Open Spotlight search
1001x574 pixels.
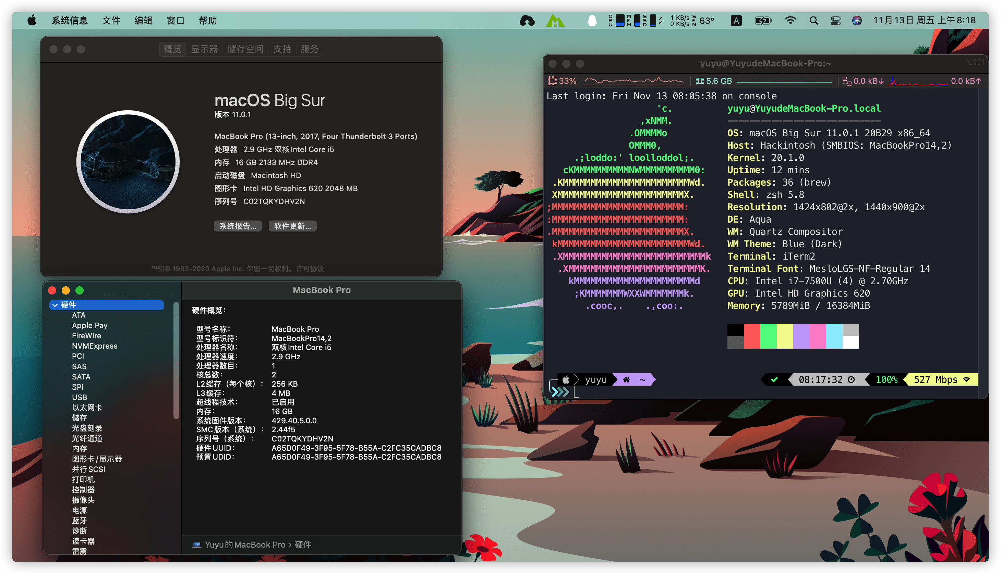point(813,21)
